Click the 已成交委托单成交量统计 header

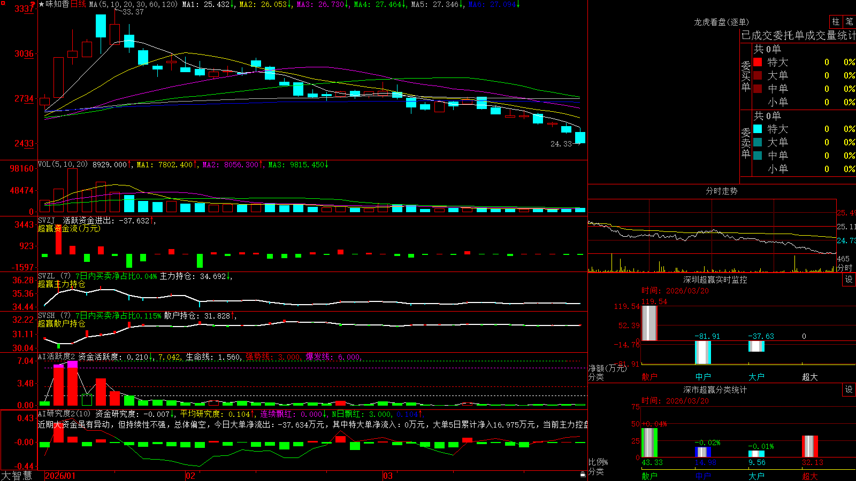click(798, 35)
